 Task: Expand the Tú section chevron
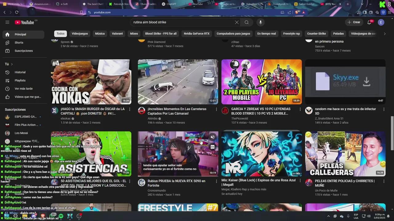[x=12, y=64]
